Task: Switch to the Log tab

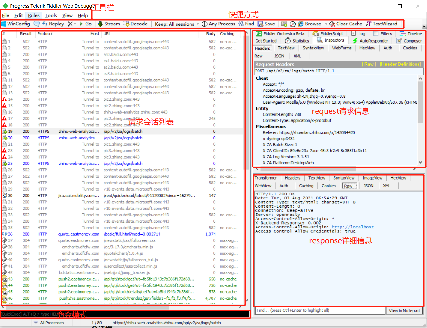Action: (358, 33)
